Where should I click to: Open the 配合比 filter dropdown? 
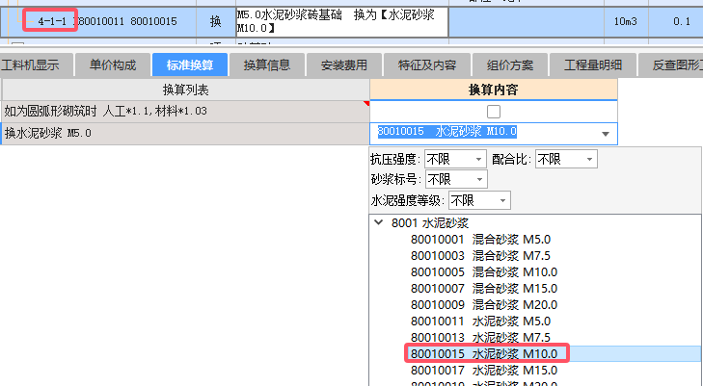pos(566,159)
